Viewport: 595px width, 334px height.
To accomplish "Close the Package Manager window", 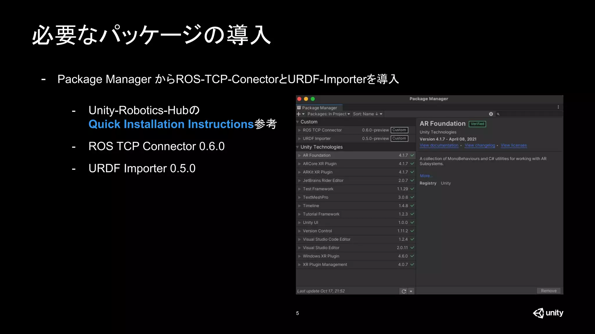I will 299,99.
